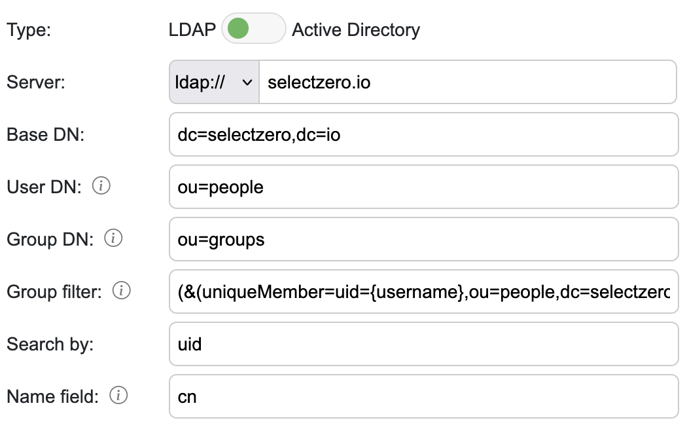Viewport: 687px width, 431px height.
Task: Click the LDAP type label
Action: click(192, 30)
